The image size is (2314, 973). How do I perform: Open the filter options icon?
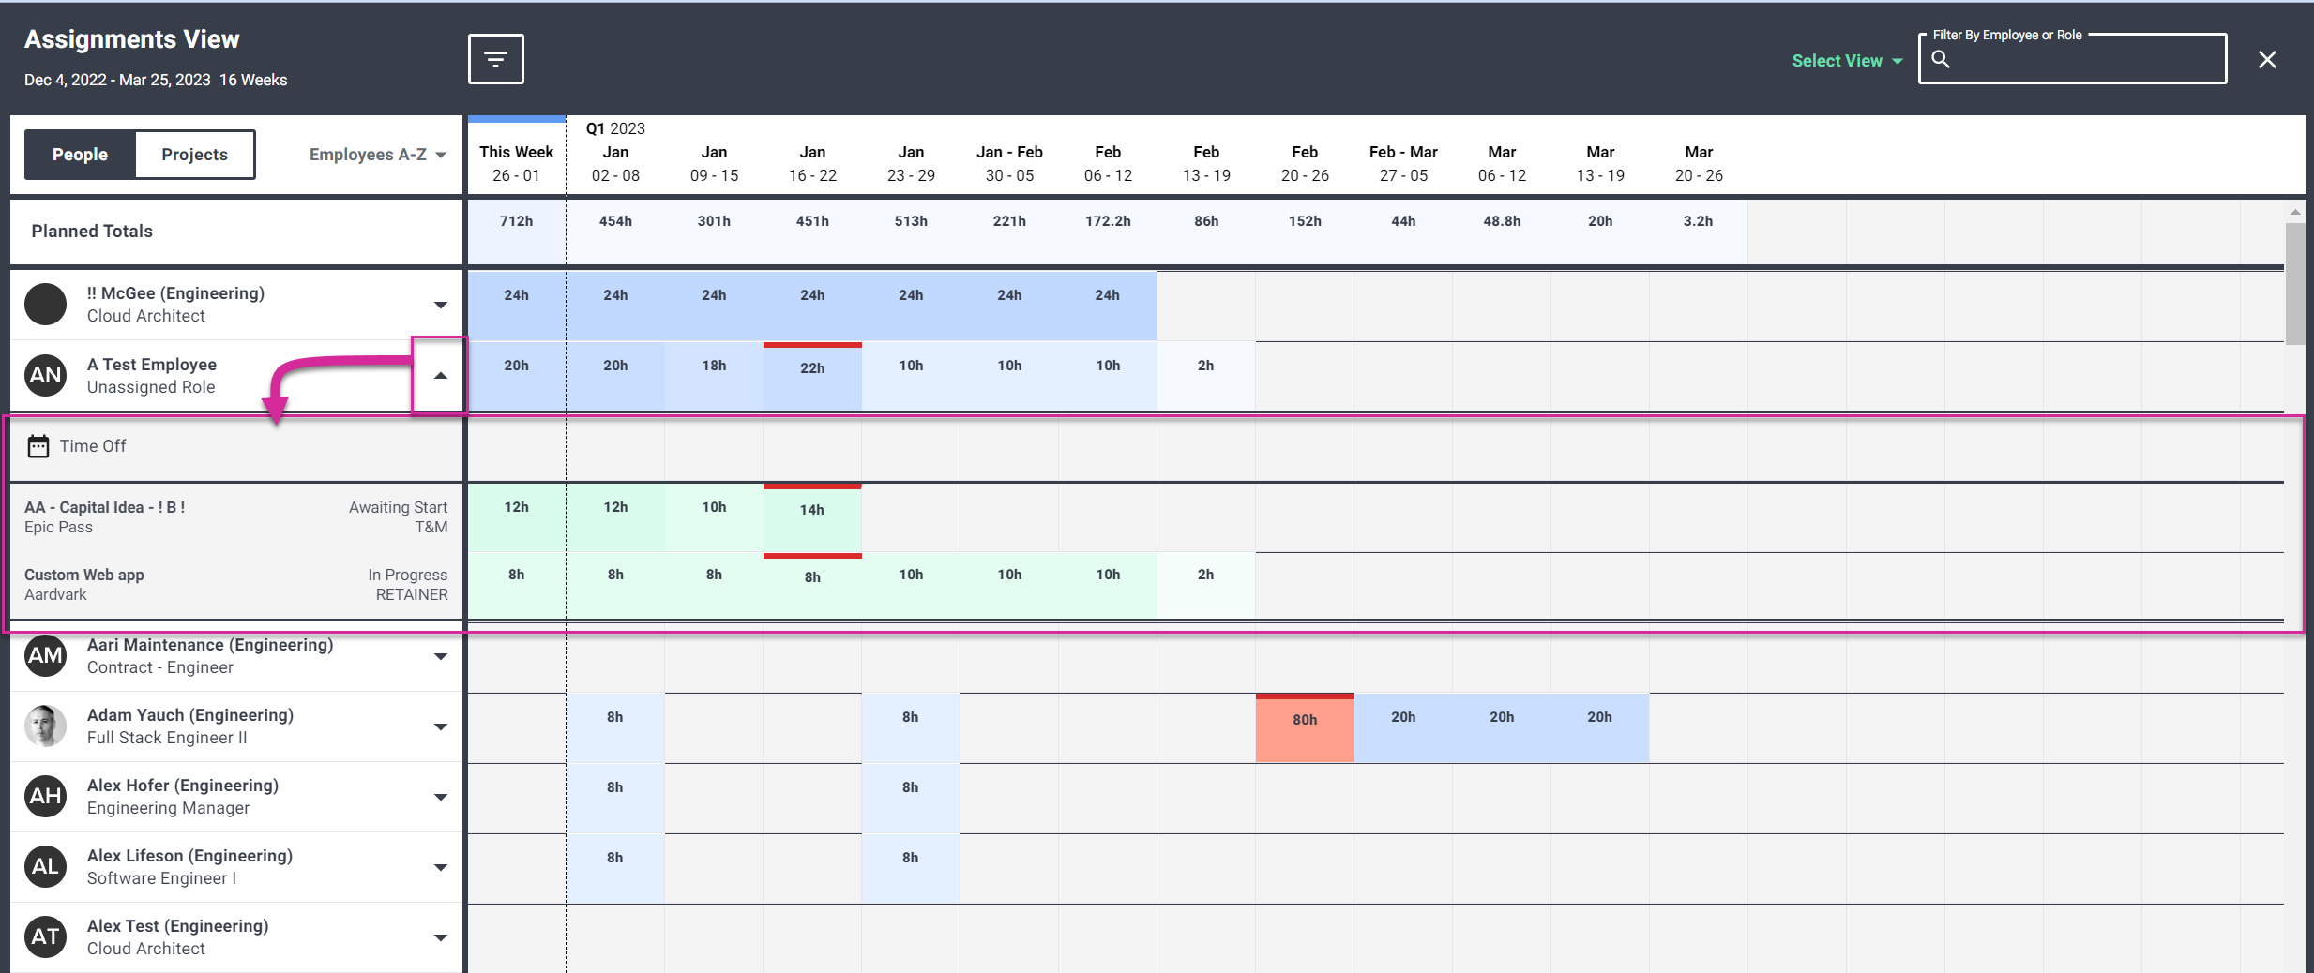point(494,58)
